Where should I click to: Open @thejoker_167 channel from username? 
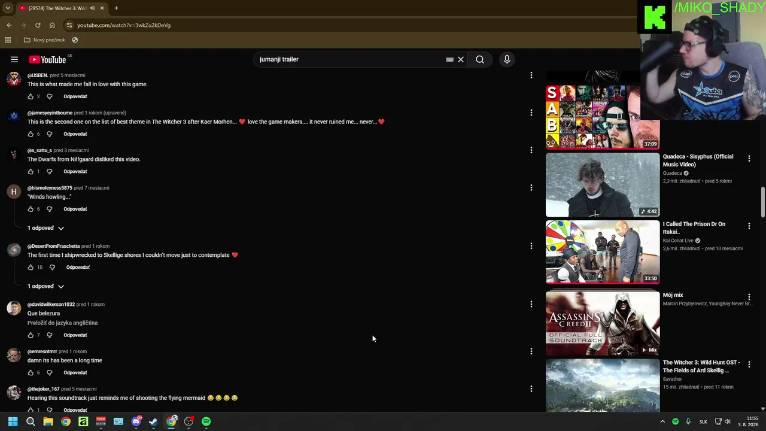click(44, 389)
